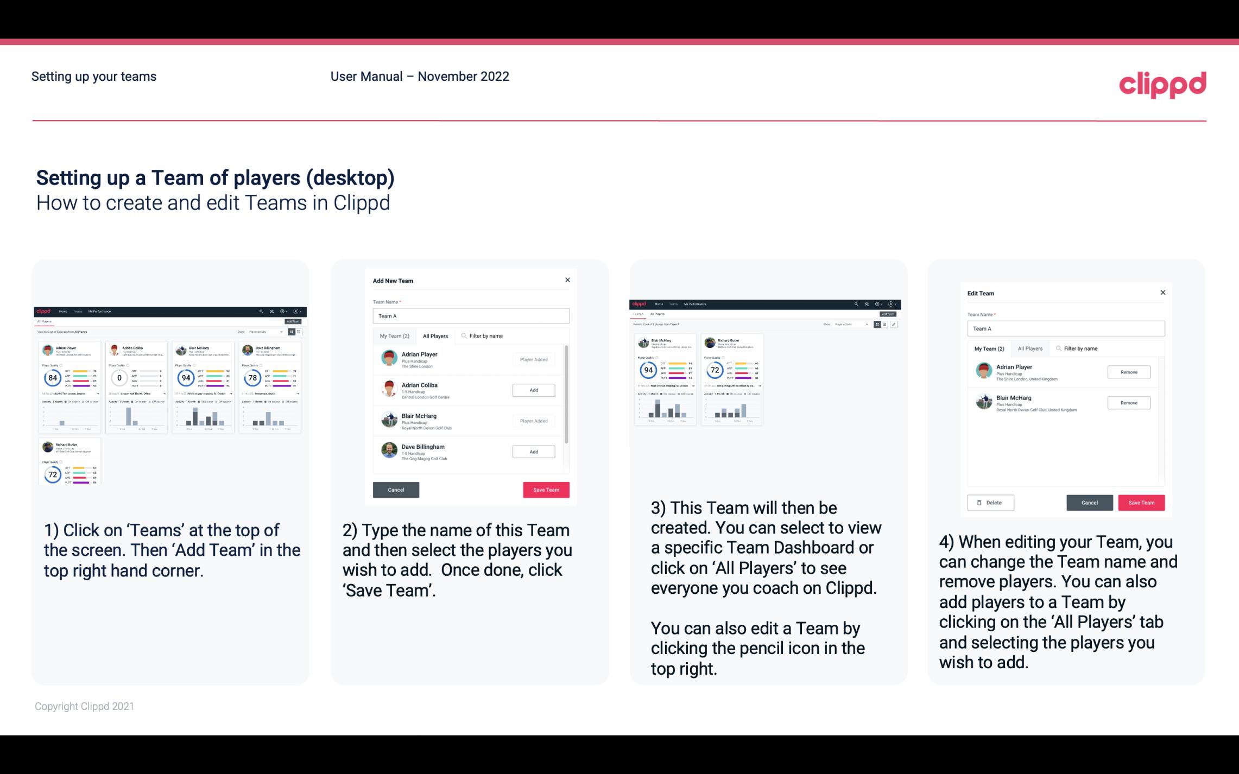
Task: Click the close X on Edit Team dialog
Action: click(1162, 293)
